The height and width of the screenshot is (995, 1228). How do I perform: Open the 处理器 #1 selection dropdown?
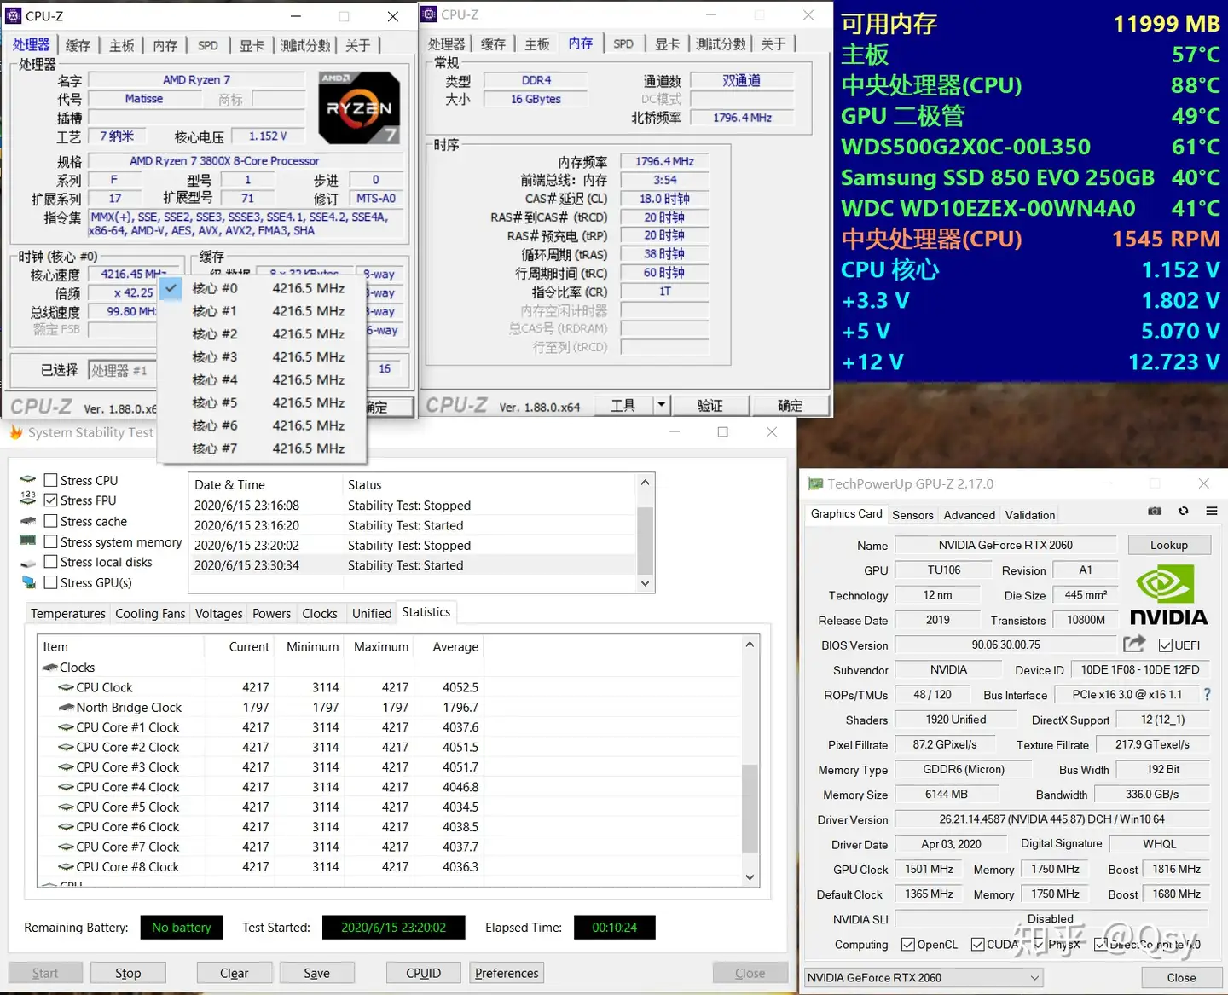122,370
